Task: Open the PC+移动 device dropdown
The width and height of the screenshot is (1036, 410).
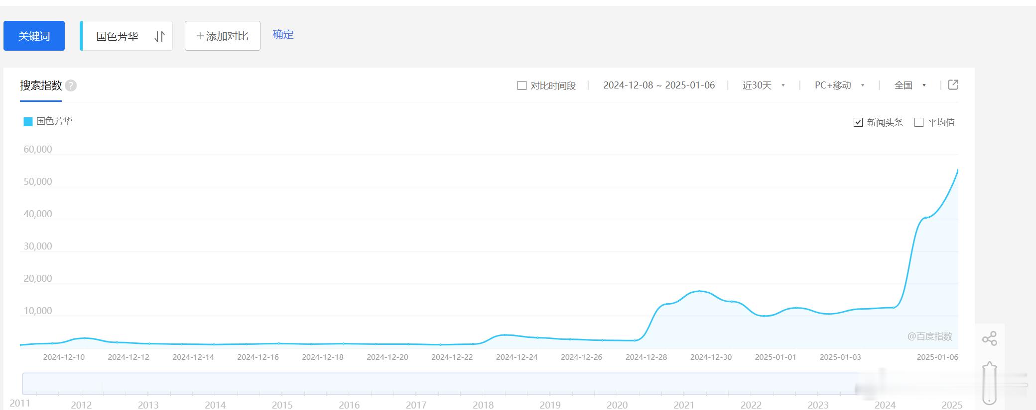Action: [839, 85]
